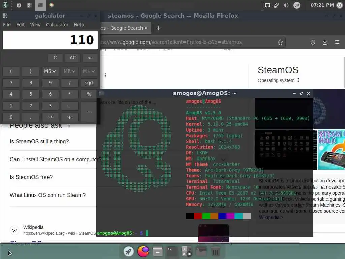Open the MR memory recall dropdown
The image size is (345, 259).
pos(69,71)
